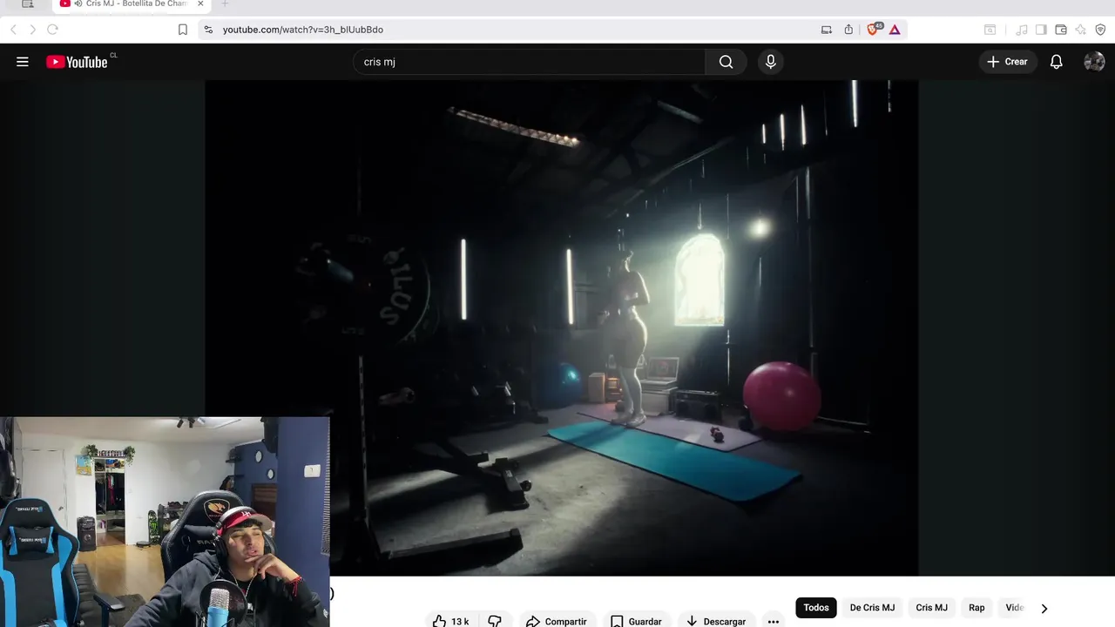1115x627 pixels.
Task: Click the install/cast screen icon in address bar
Action: pyautogui.click(x=826, y=30)
